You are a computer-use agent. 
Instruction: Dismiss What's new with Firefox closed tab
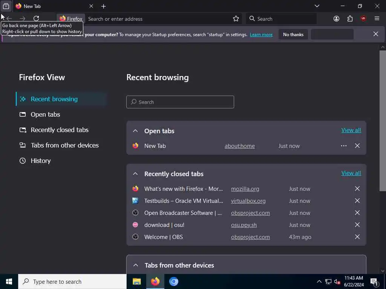point(357,189)
